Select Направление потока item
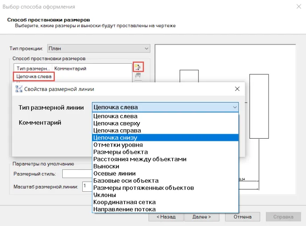 [124, 209]
